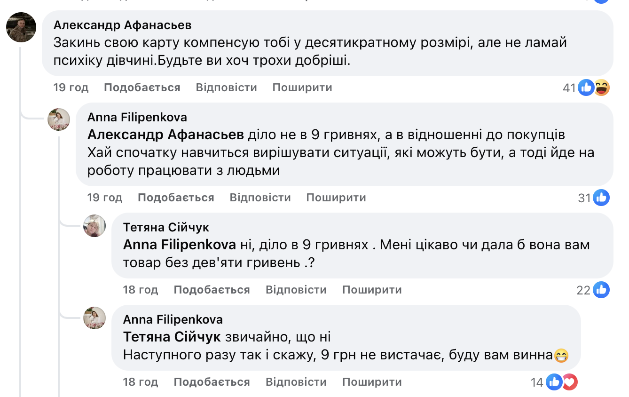Click the laughing reaction emoji on top comment
This screenshot has height=397, width=629.
[602, 87]
